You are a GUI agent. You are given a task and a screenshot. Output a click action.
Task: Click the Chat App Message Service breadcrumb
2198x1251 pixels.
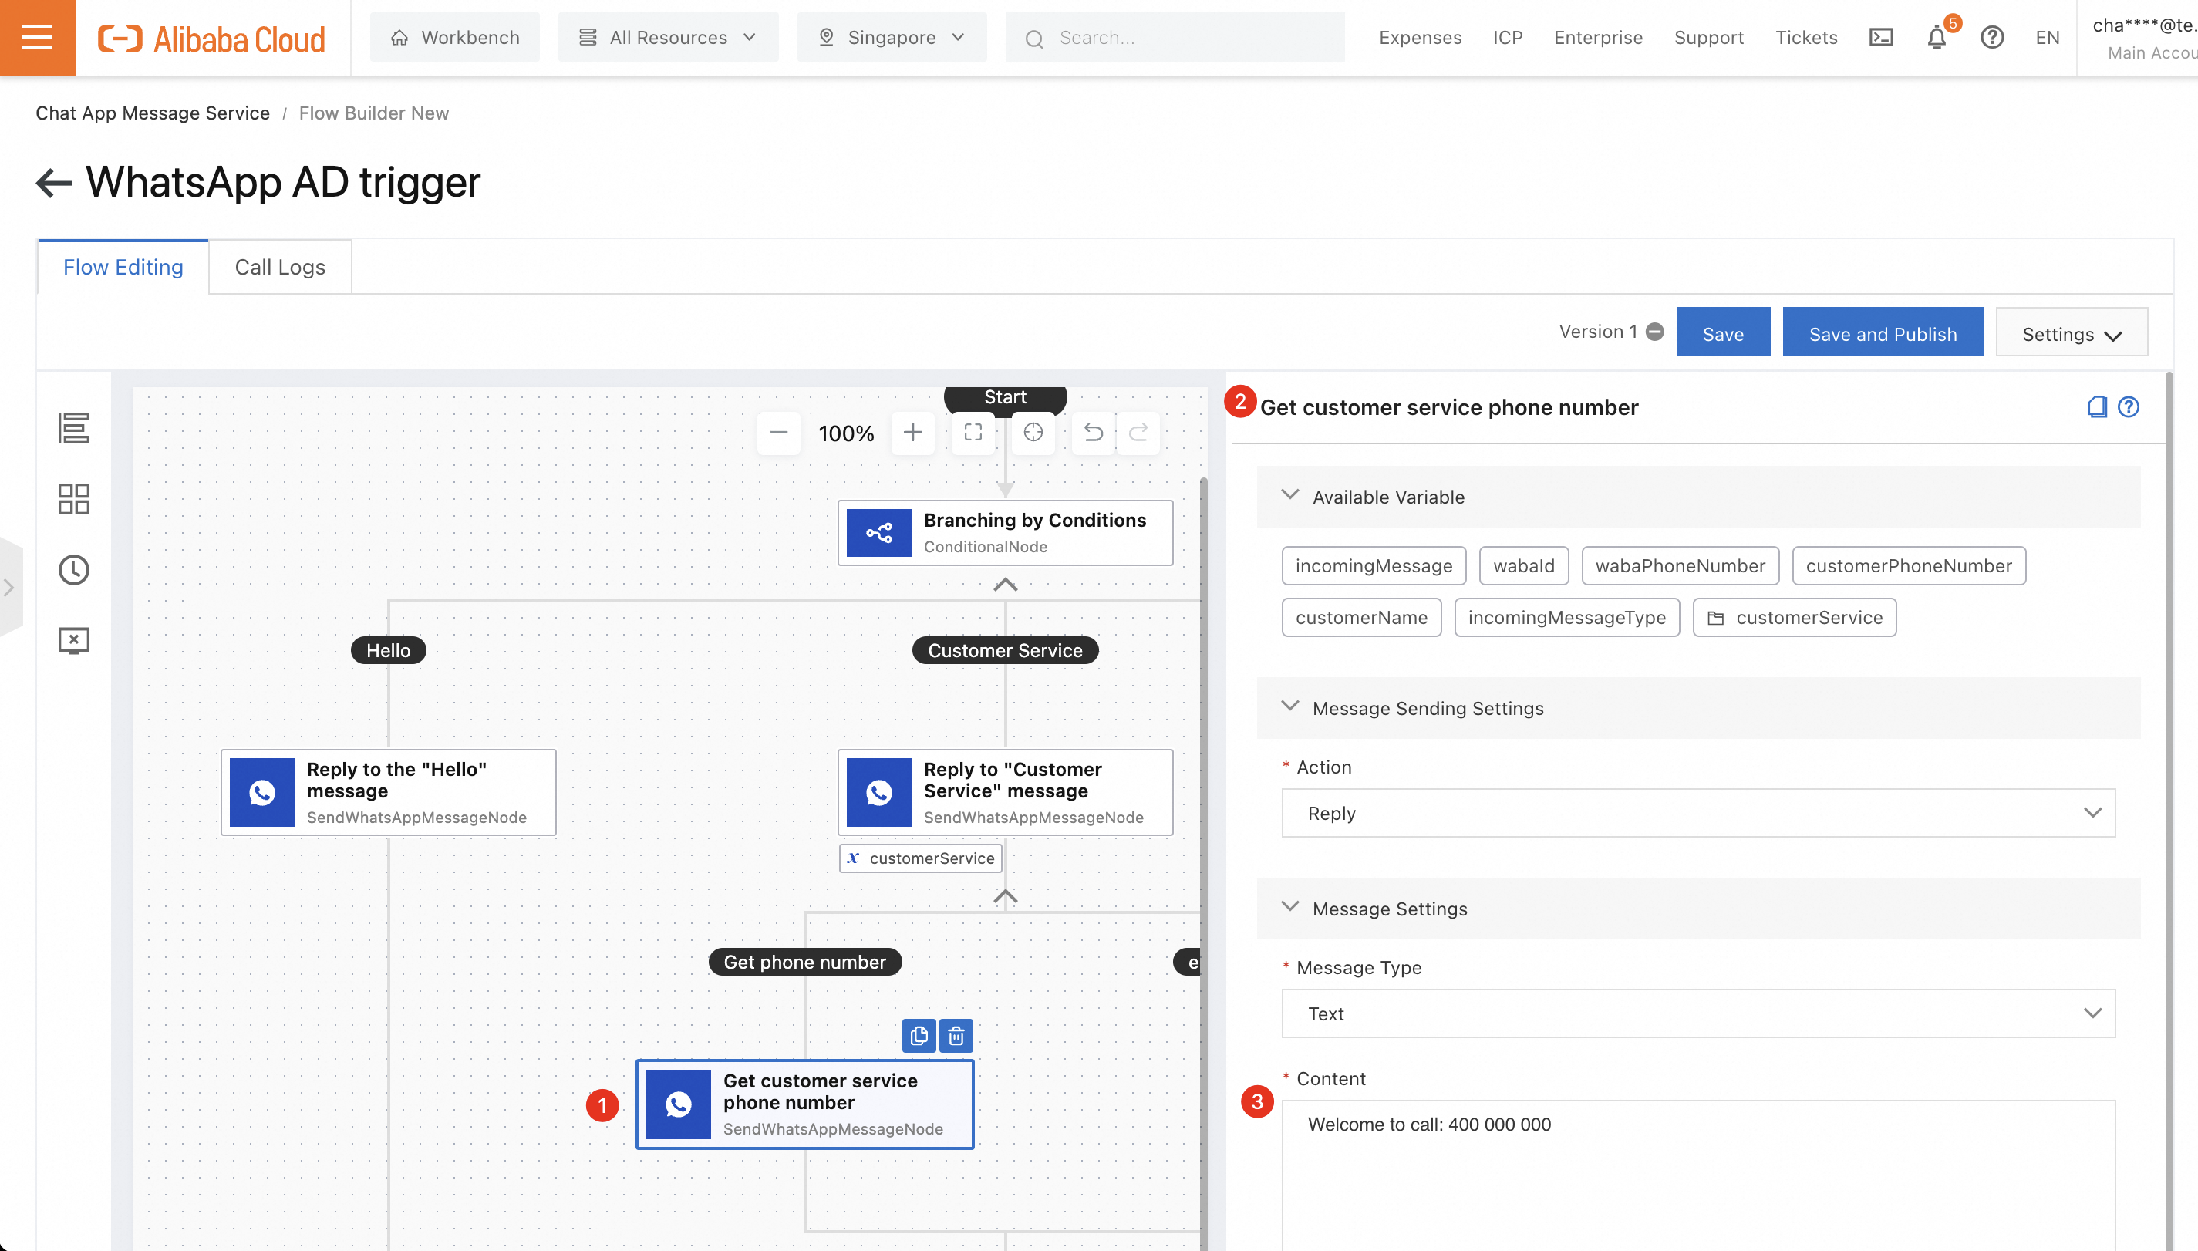pos(153,113)
